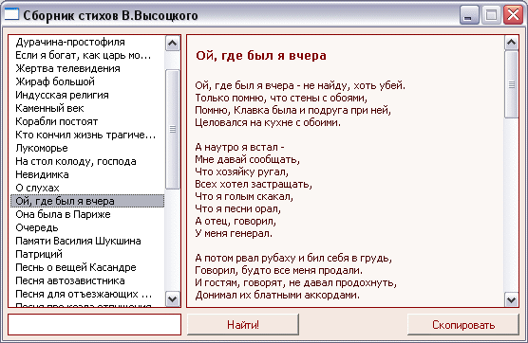Click the poem list scroll-down arrow
The image size is (528, 343).
[x=173, y=299]
